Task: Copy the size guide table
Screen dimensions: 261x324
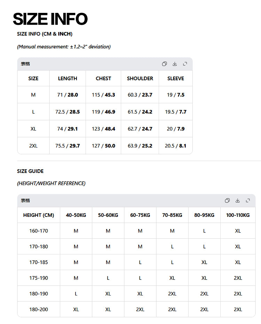Action: point(227,200)
